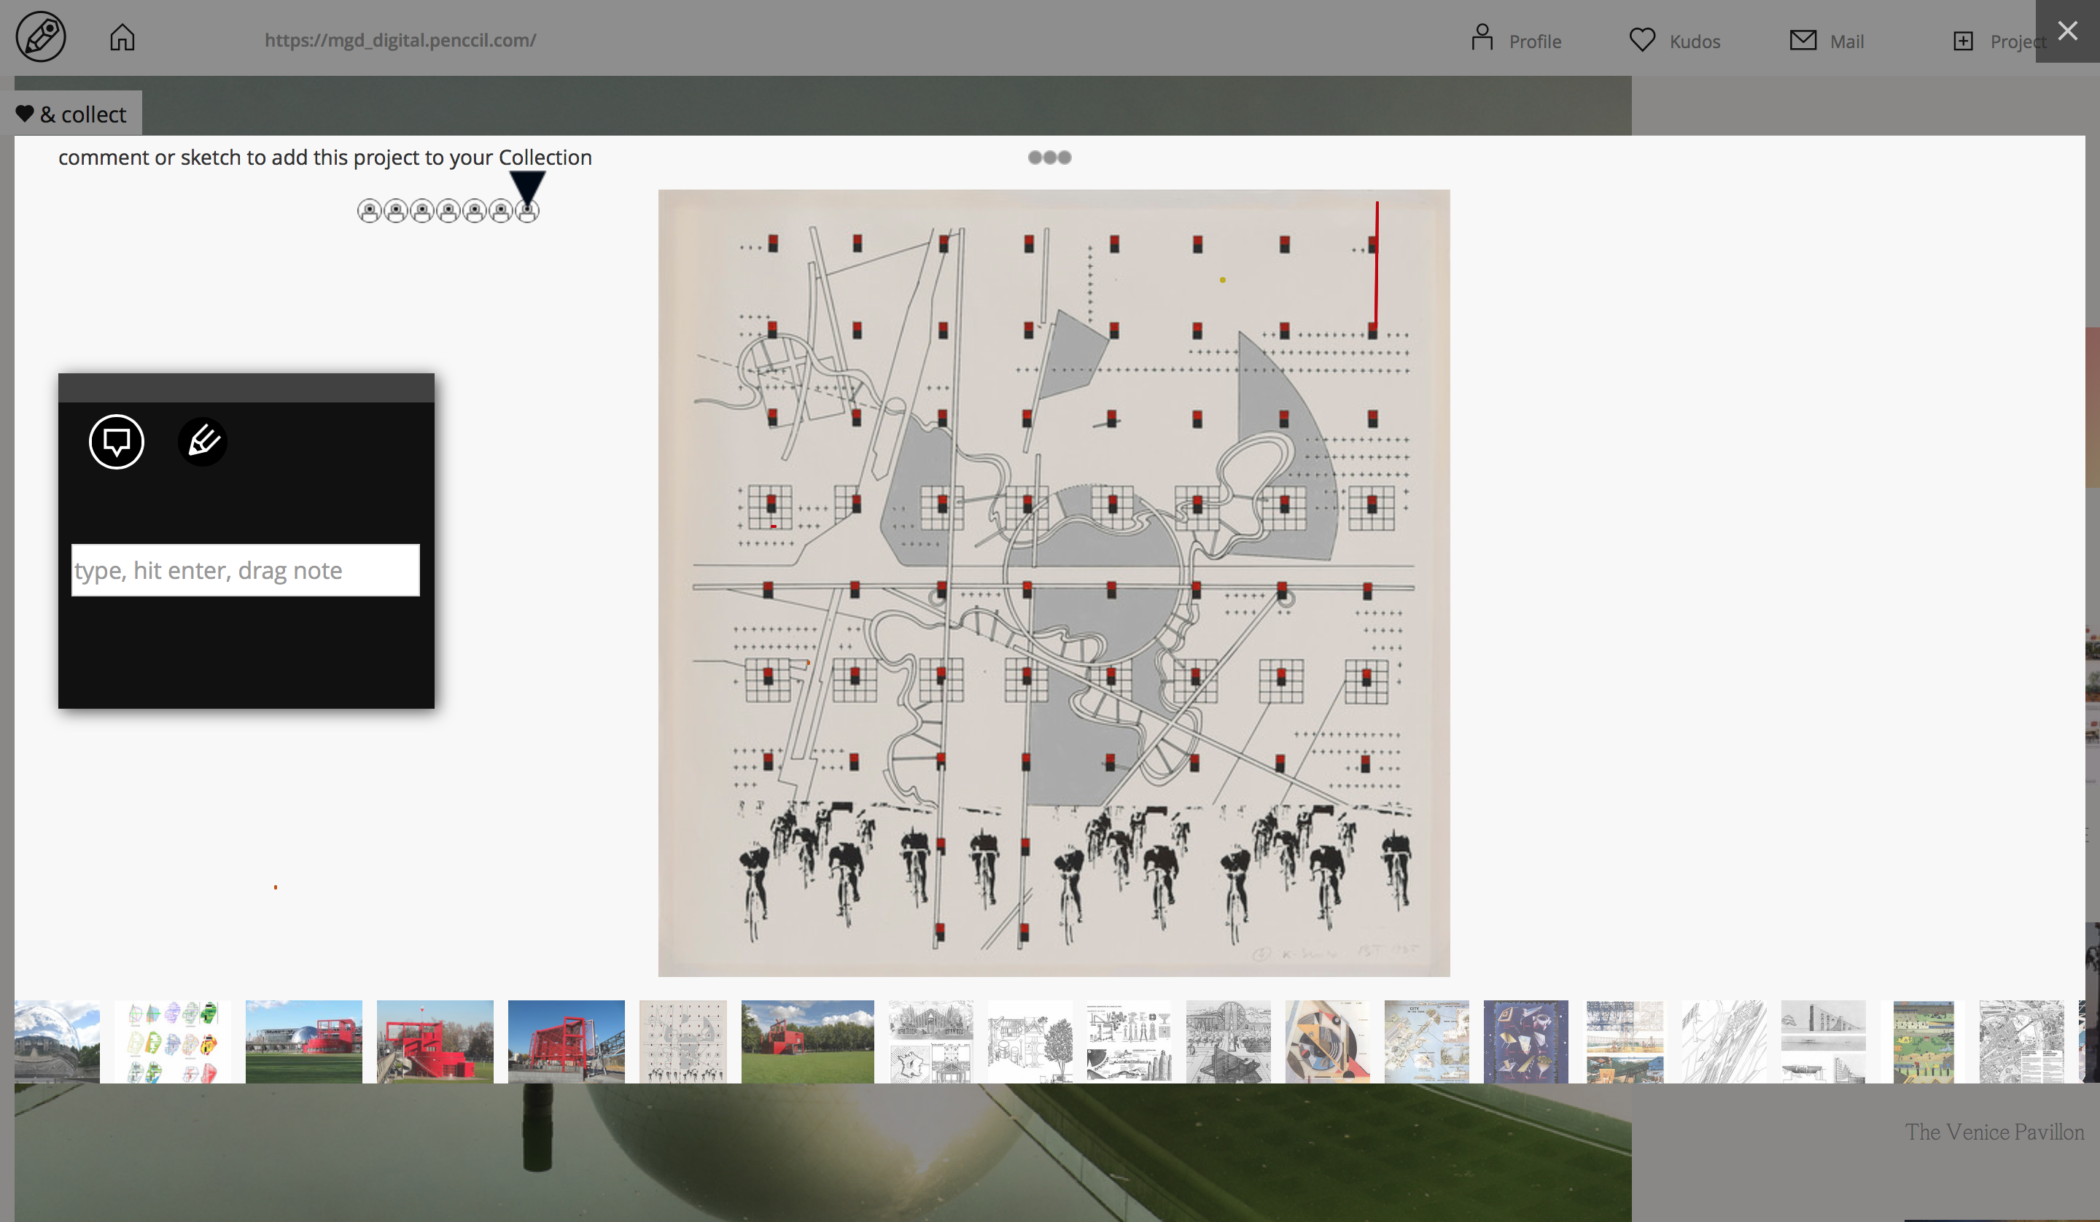Click the large grid plan drawing with cyclists

pyautogui.click(x=1054, y=583)
